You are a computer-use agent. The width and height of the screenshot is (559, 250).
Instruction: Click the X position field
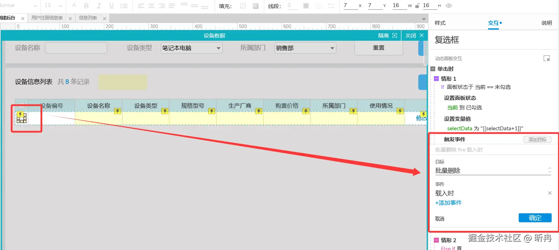[350, 6]
